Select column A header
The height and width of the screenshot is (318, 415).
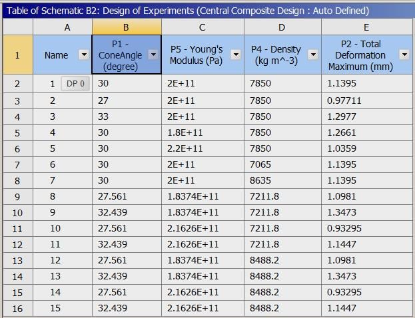click(63, 27)
